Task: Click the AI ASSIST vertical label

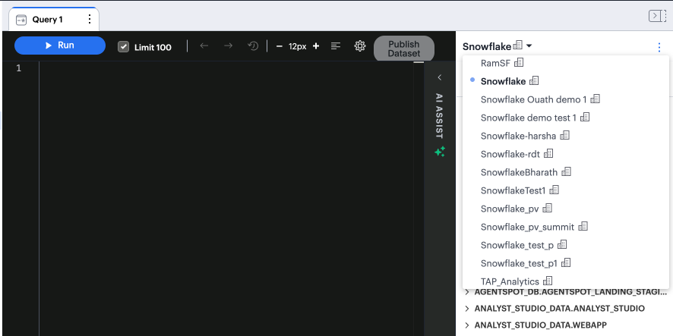Action: click(439, 116)
